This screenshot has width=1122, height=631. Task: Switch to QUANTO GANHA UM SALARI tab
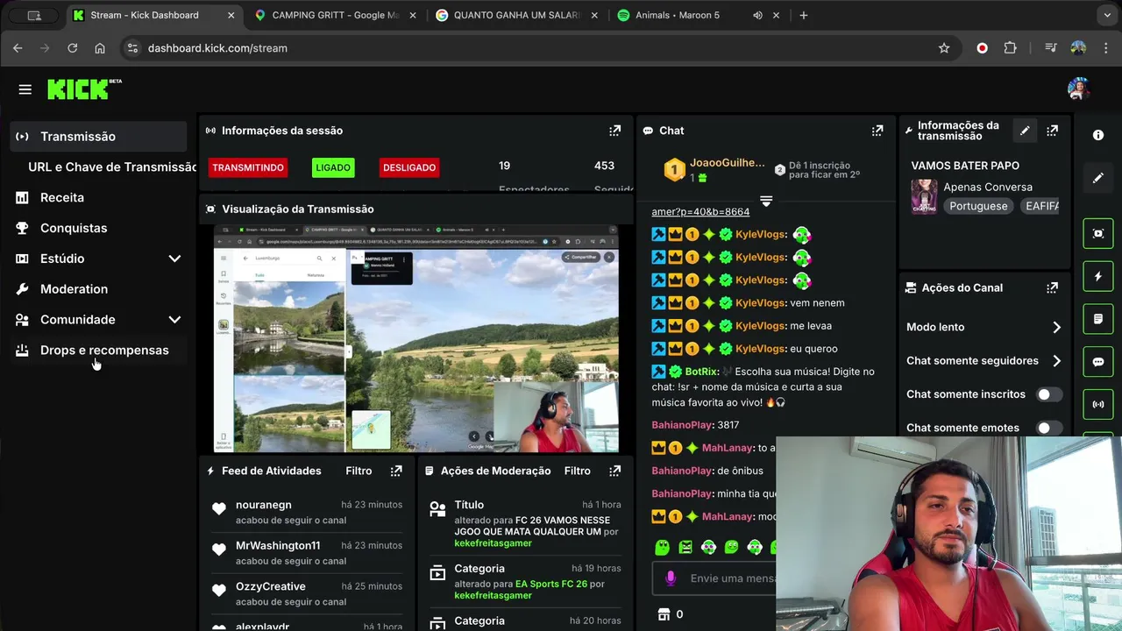coord(515,15)
